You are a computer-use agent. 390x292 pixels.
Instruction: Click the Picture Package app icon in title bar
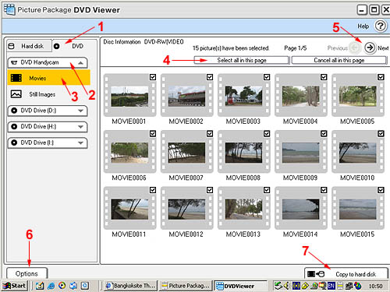9,9
